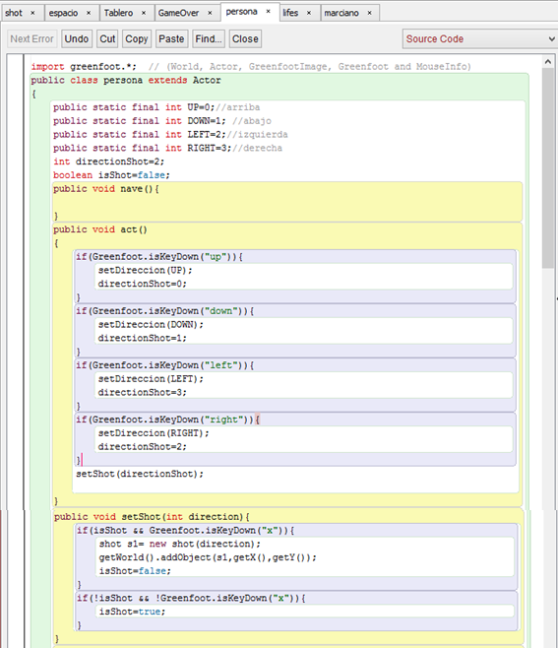Switch to the lifes tab

click(290, 13)
